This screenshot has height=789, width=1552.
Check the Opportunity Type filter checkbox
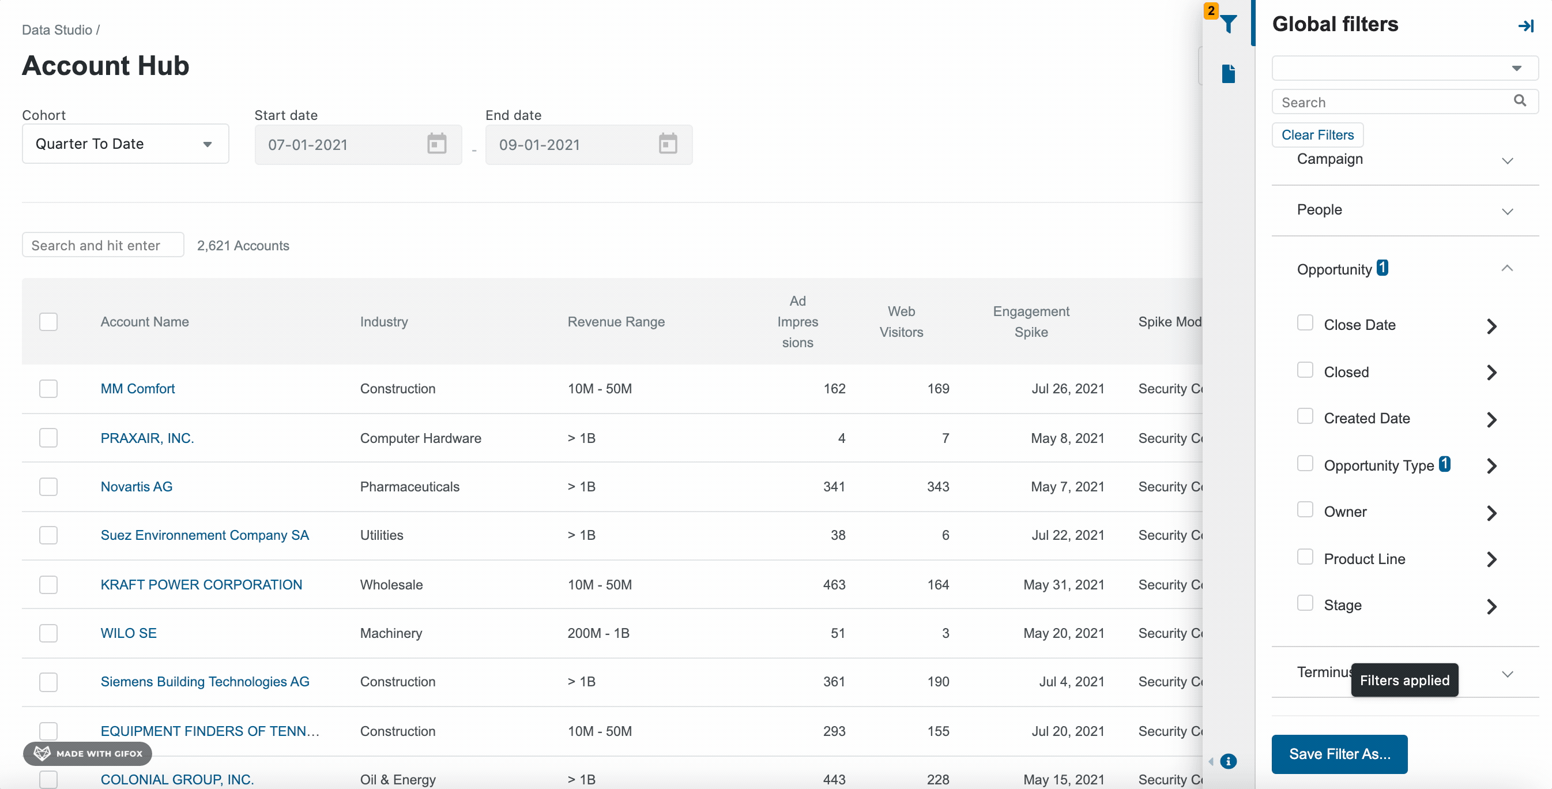(1305, 463)
